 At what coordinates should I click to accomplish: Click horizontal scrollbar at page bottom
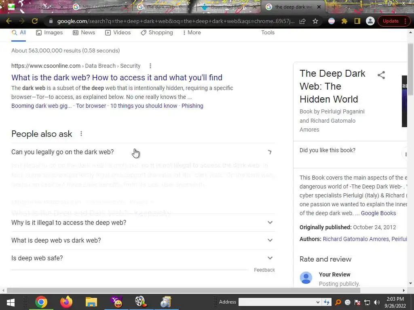184,290
